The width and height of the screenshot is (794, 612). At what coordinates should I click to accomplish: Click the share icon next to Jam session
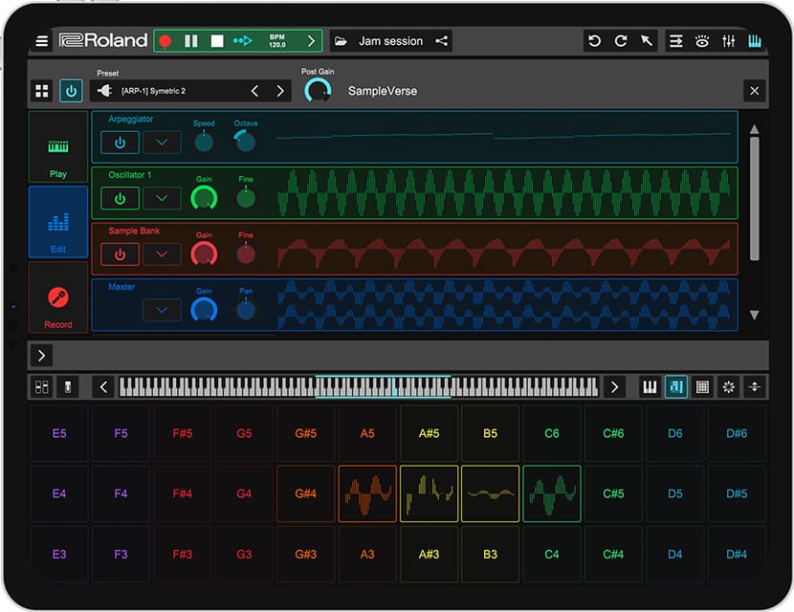(441, 41)
